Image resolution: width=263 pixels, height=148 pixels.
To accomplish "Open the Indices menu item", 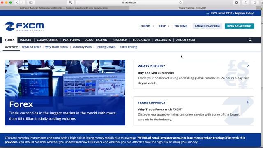I will click(x=25, y=40).
